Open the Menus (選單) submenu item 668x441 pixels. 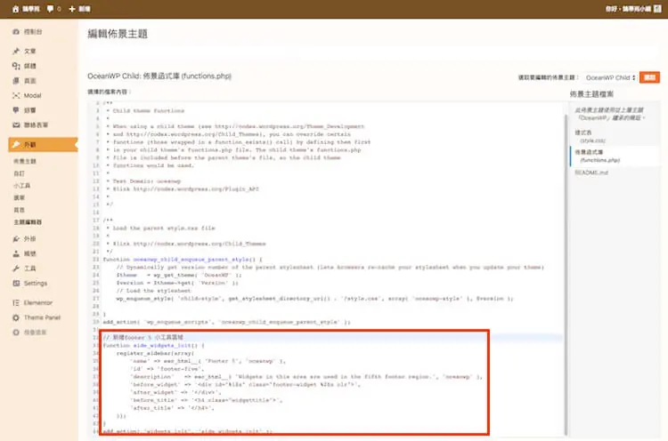pyautogui.click(x=20, y=197)
